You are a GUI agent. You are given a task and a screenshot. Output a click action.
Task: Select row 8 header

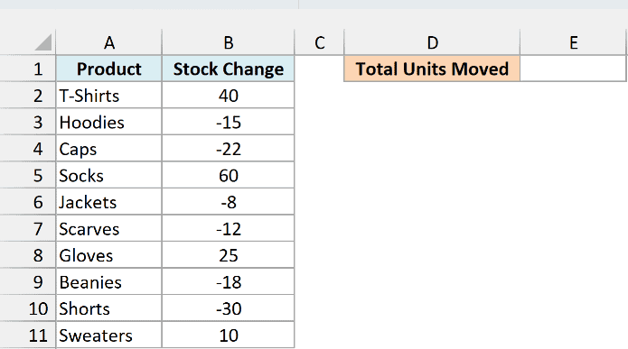click(28, 255)
